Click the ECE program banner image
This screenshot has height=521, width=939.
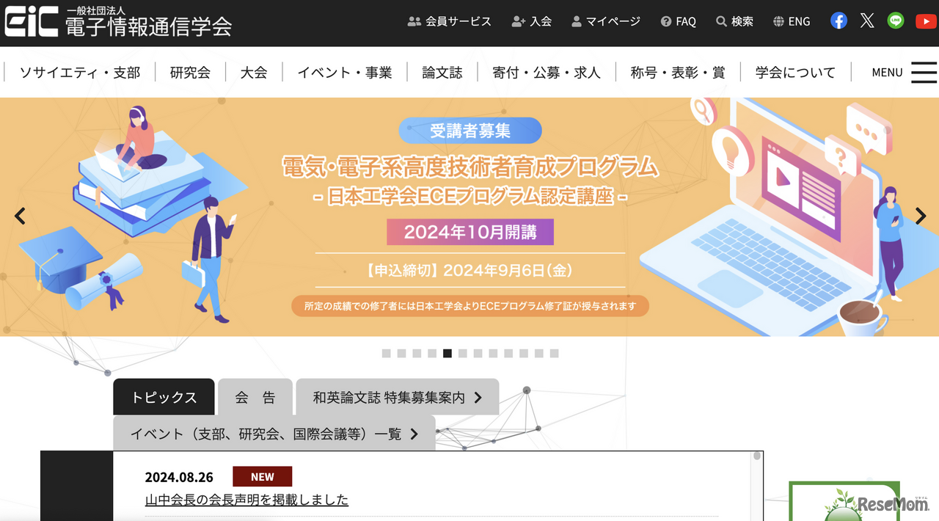click(469, 217)
